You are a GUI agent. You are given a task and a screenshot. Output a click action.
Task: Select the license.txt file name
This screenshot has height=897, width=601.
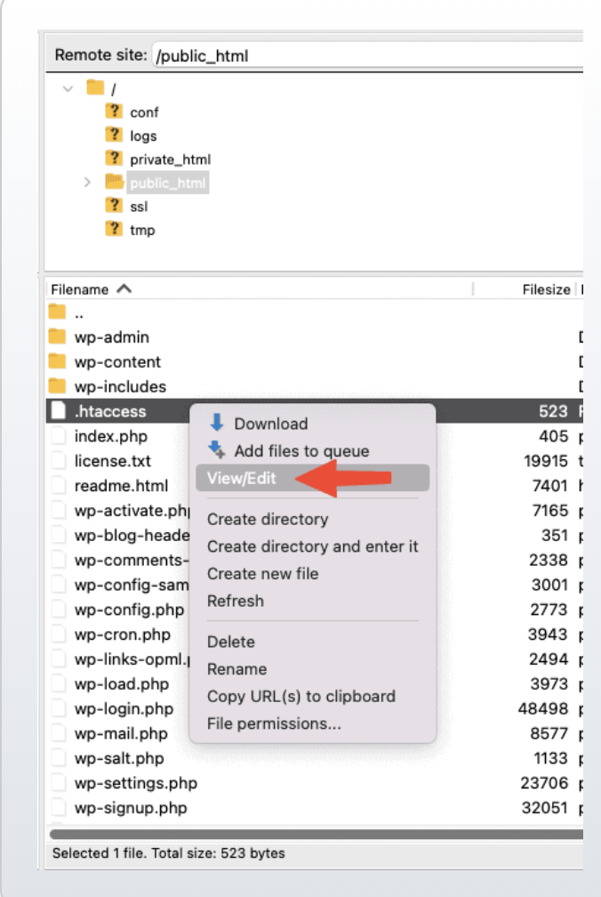[113, 461]
